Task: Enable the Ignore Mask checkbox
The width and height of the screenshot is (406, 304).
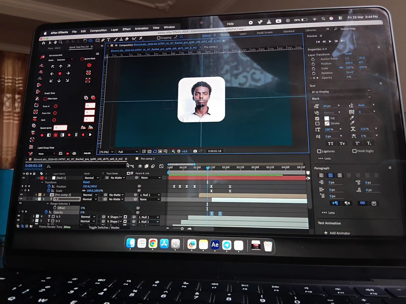Action: [82, 59]
